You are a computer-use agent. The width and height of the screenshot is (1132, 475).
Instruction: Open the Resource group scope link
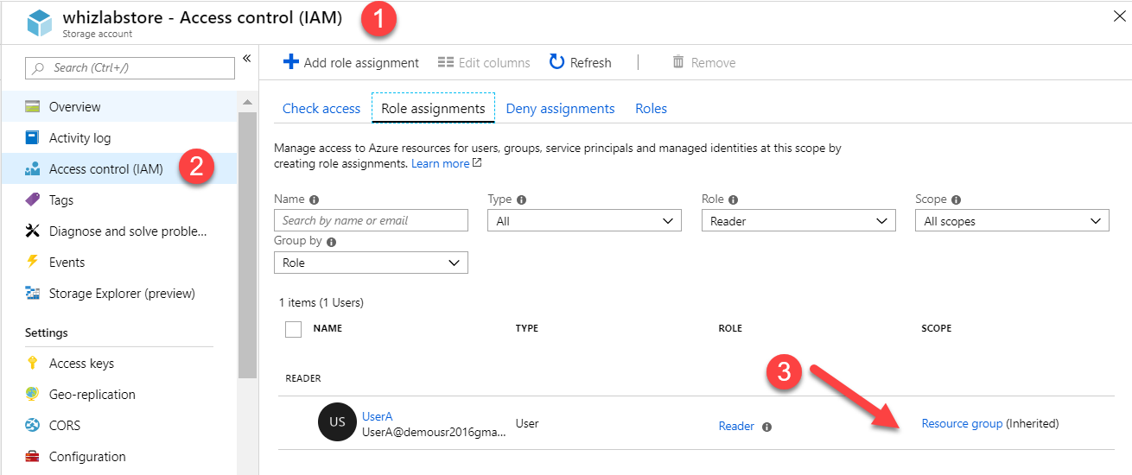pyautogui.click(x=962, y=423)
